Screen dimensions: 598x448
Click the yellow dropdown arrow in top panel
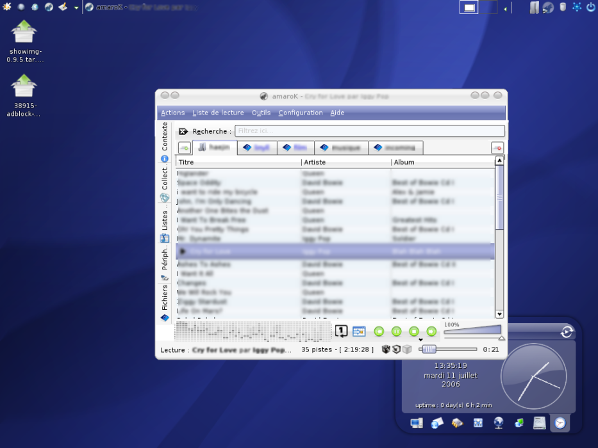pos(76,8)
